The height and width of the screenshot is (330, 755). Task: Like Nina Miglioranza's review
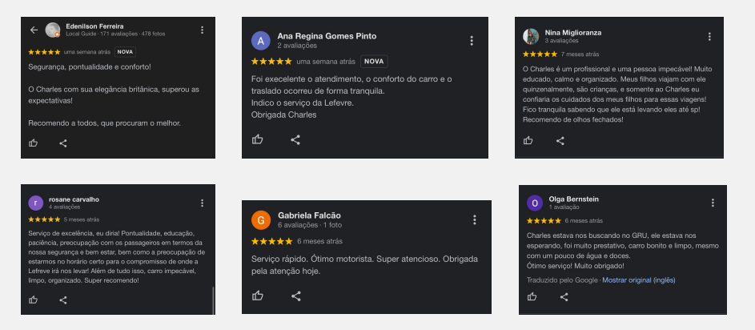click(x=528, y=140)
